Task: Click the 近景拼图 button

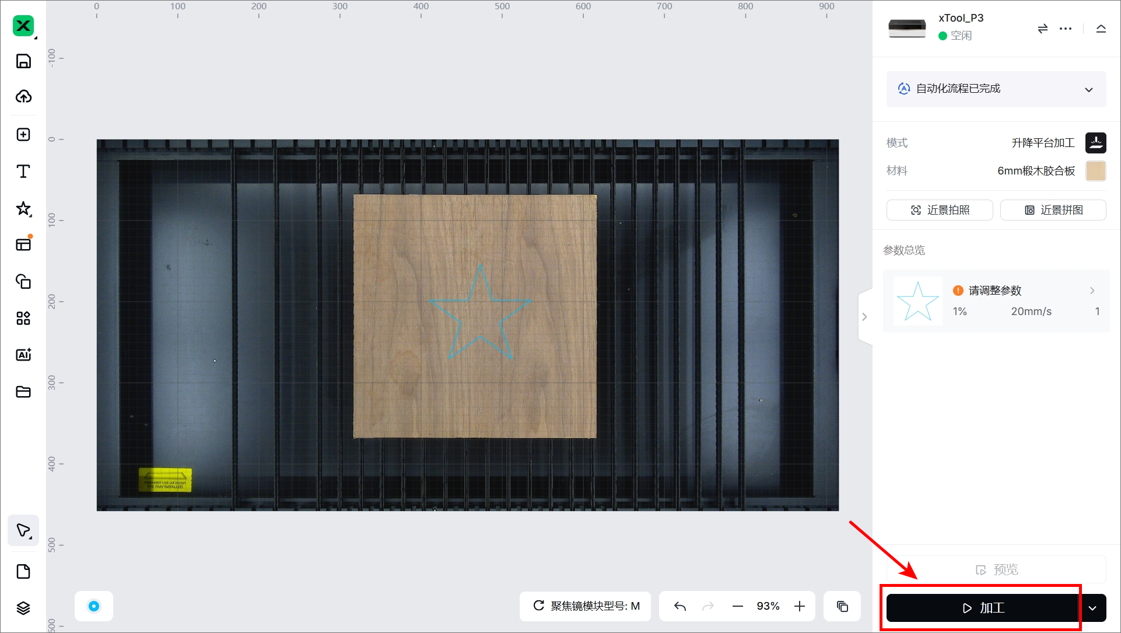Action: point(1053,210)
